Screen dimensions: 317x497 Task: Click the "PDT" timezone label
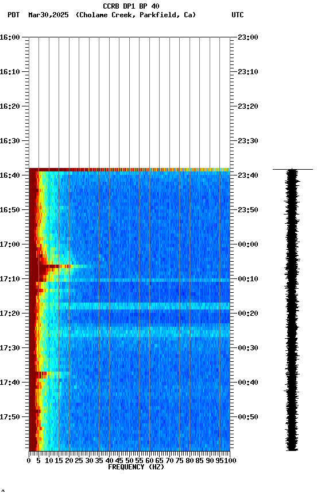(14, 15)
